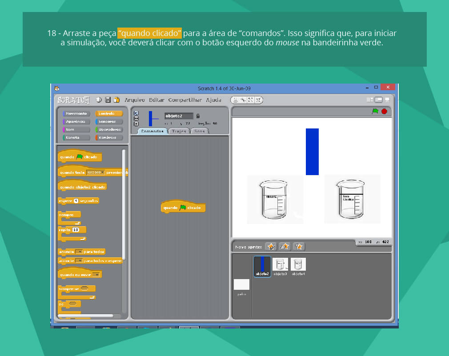449x356 pixels.
Task: Click the blocks palette horizontal scrollbar
Action: click(x=86, y=316)
